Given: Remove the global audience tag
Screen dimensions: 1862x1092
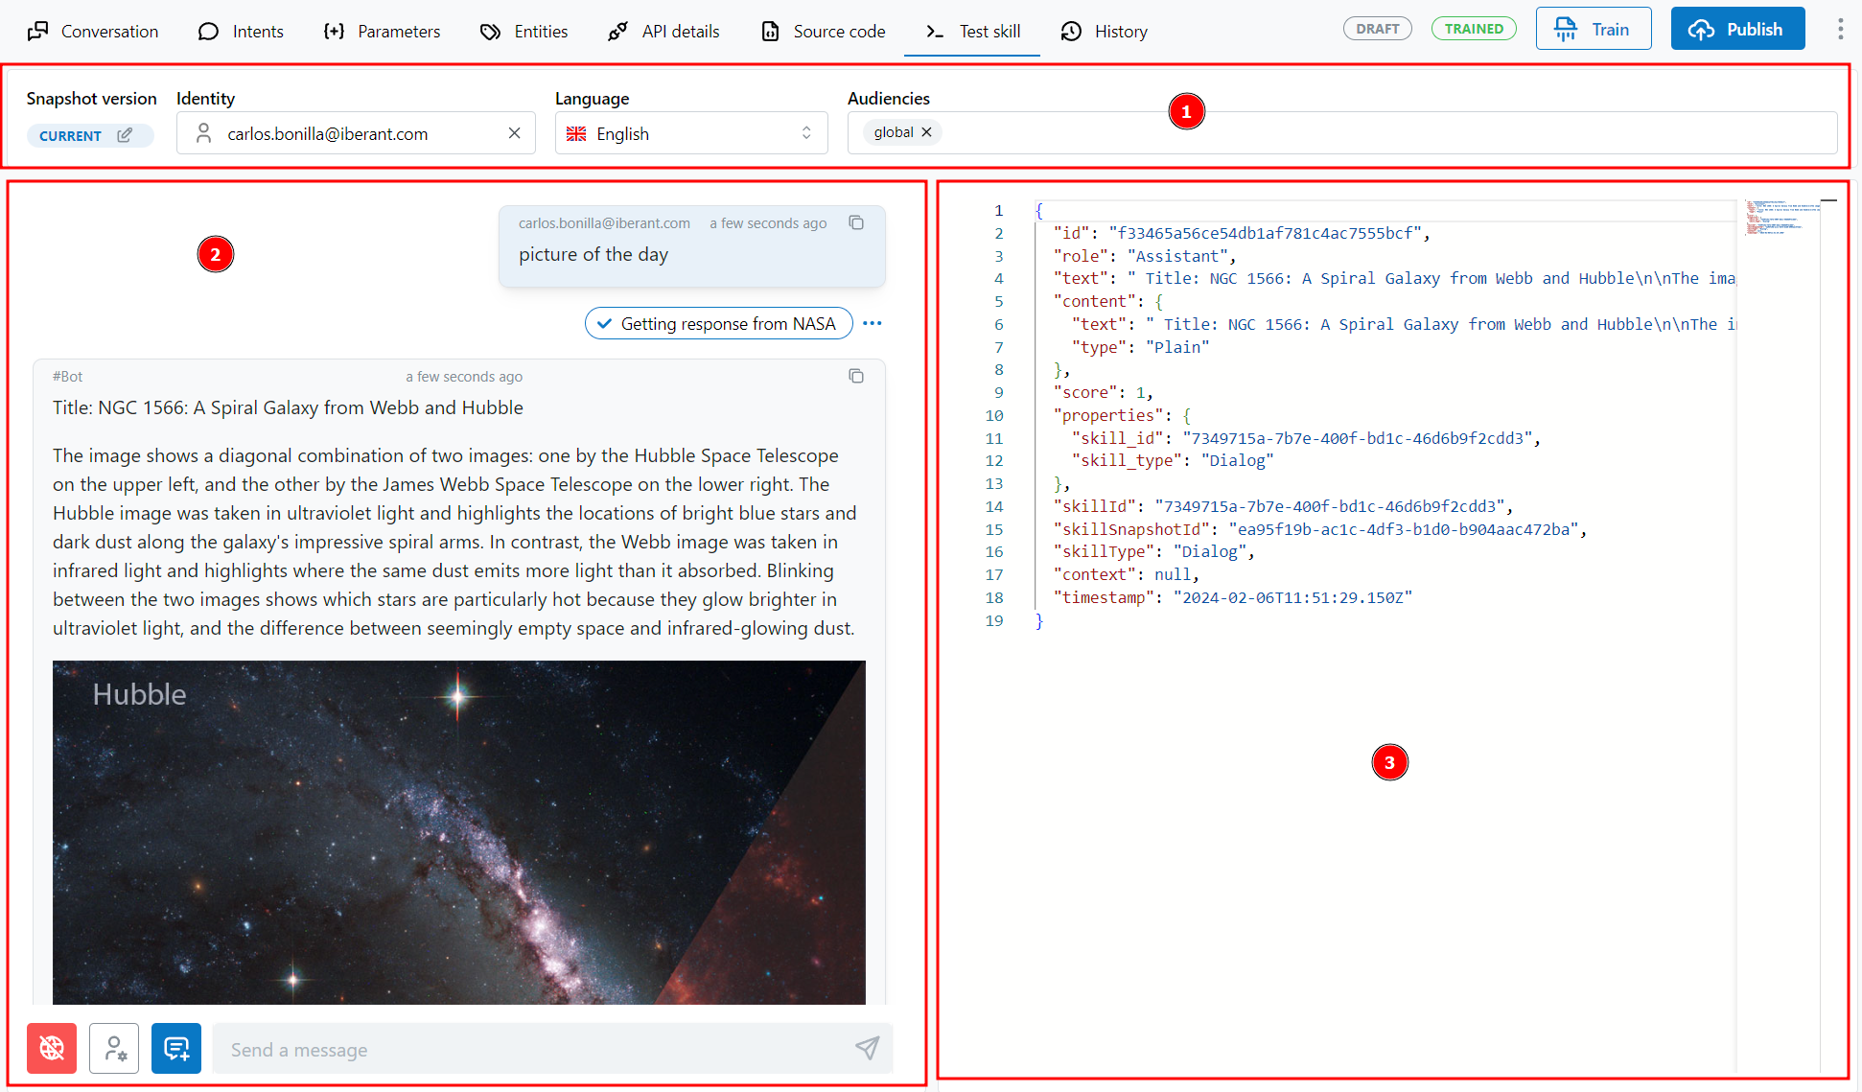Looking at the screenshot, I should click(x=927, y=132).
